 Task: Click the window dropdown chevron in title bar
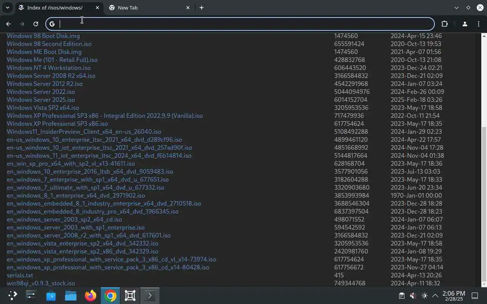(x=457, y=8)
